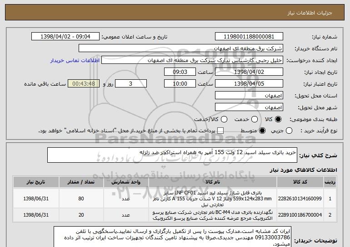
Task: Click the عدد unit cell in row 2
Action: coord(126,215)
